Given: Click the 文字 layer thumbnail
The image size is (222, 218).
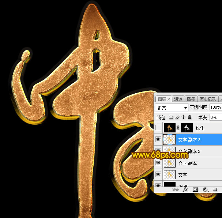Looking at the screenshot, I should [169, 174].
